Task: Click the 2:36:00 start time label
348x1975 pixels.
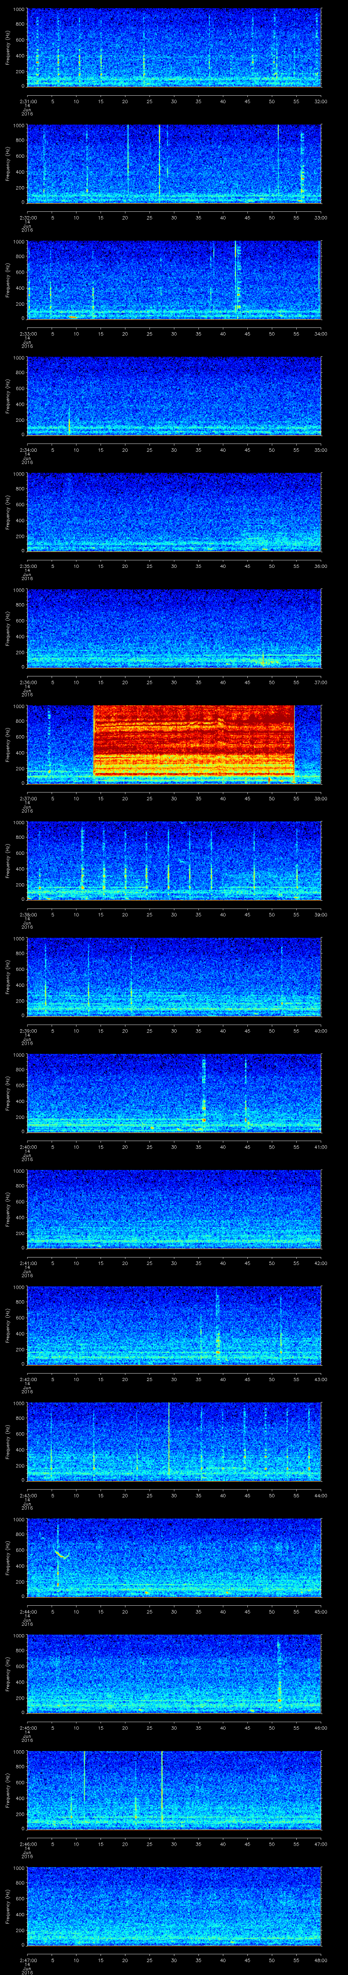Action: (x=28, y=683)
